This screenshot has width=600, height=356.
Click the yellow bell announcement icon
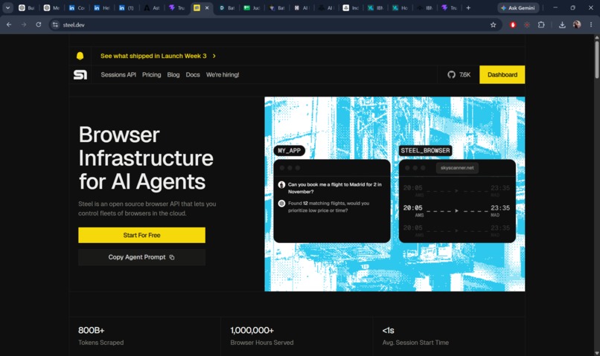tap(80, 56)
